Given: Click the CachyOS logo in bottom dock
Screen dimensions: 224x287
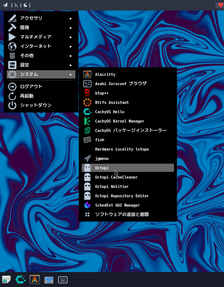Looking at the screenshot, I should [21, 280].
